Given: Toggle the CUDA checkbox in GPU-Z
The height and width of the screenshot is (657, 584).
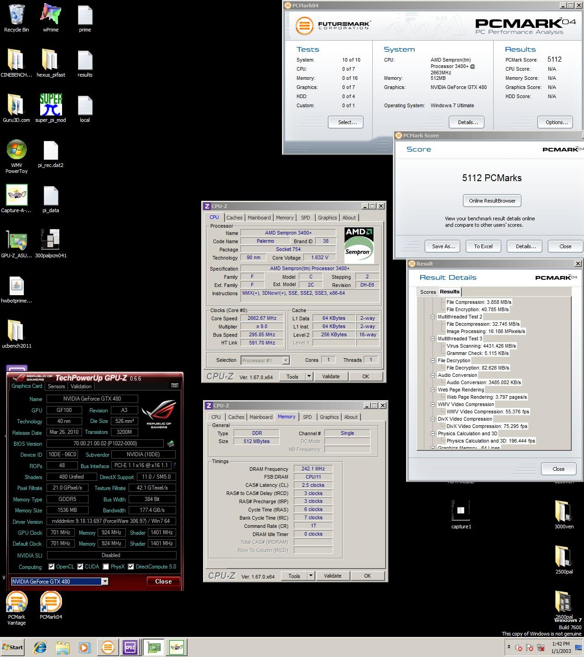Looking at the screenshot, I should point(80,567).
